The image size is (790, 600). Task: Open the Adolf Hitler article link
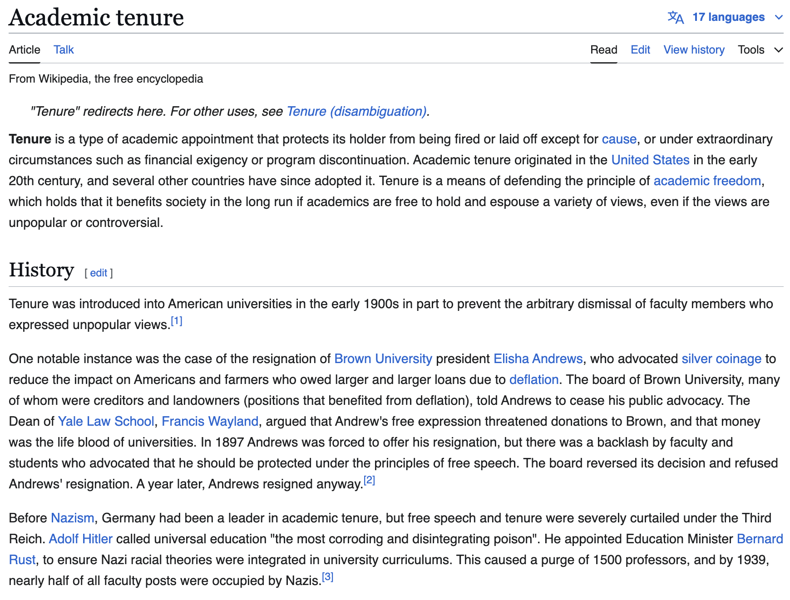click(x=80, y=539)
